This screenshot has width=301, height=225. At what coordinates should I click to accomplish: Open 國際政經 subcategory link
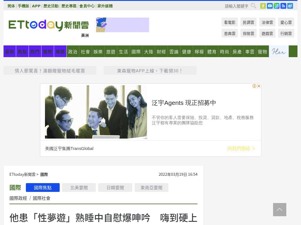[18, 198]
